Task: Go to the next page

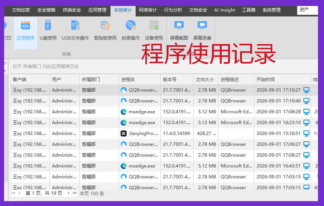Action: tap(69, 193)
